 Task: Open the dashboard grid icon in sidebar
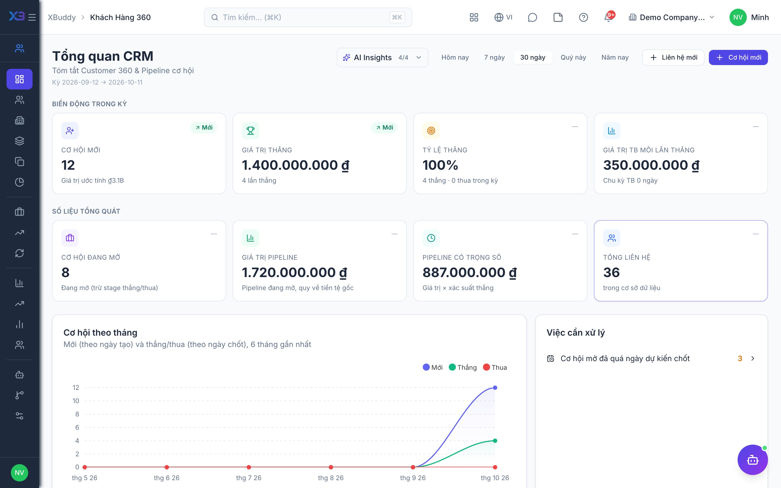(19, 79)
